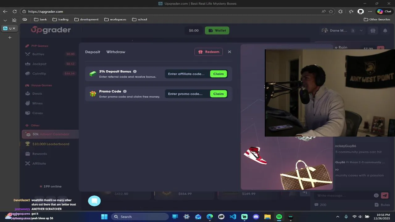
Task: Click the upgrader.com address bar
Action: tap(173, 11)
